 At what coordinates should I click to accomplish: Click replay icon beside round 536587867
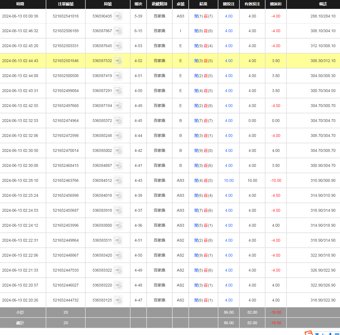point(118,31)
